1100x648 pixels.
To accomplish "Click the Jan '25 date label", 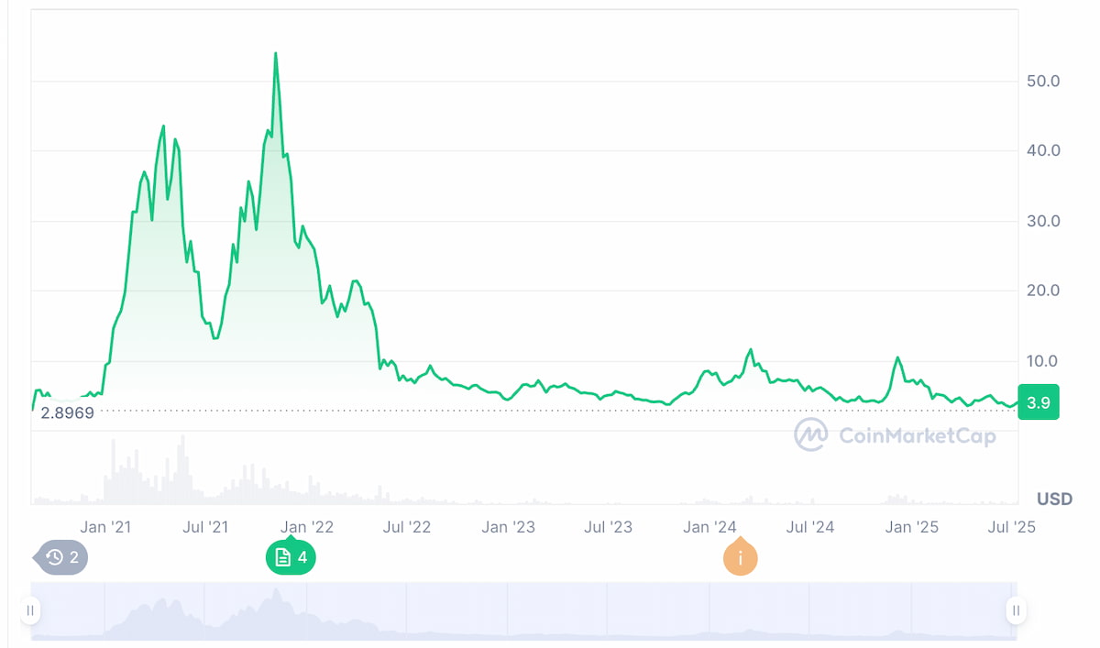I will (x=911, y=527).
